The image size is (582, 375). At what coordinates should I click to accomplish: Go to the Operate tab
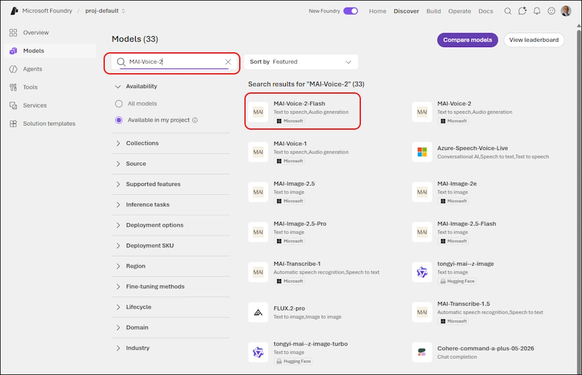coord(460,11)
